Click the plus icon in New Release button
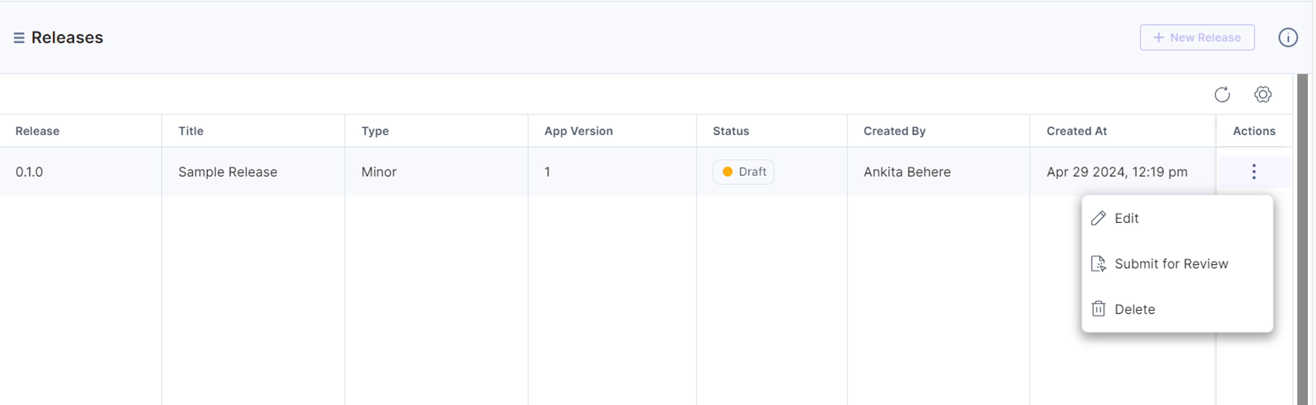This screenshot has height=405, width=1316. tap(1159, 38)
